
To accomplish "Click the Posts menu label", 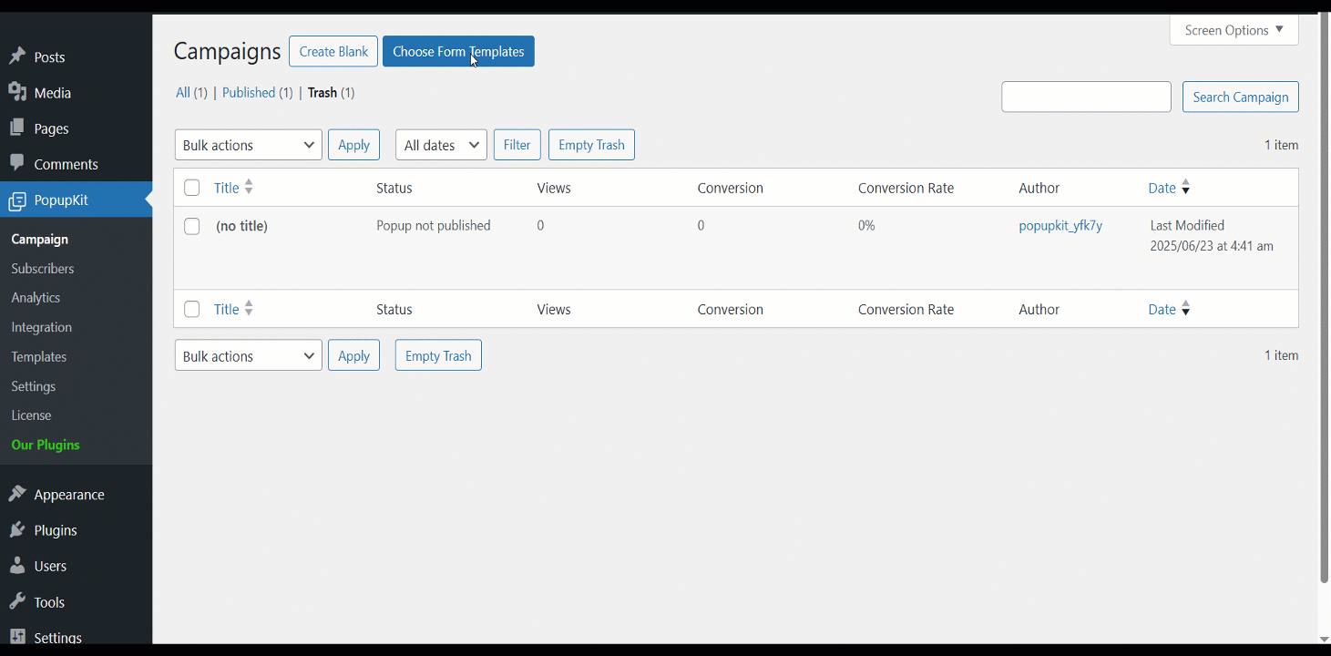I will pyautogui.click(x=49, y=57).
